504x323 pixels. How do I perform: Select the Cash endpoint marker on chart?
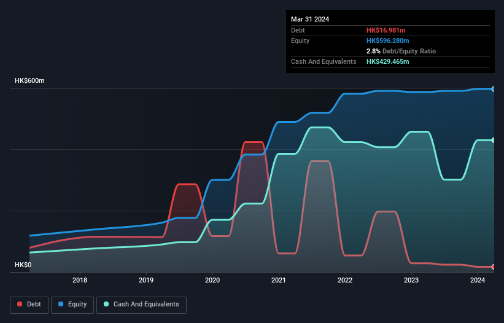pos(494,141)
